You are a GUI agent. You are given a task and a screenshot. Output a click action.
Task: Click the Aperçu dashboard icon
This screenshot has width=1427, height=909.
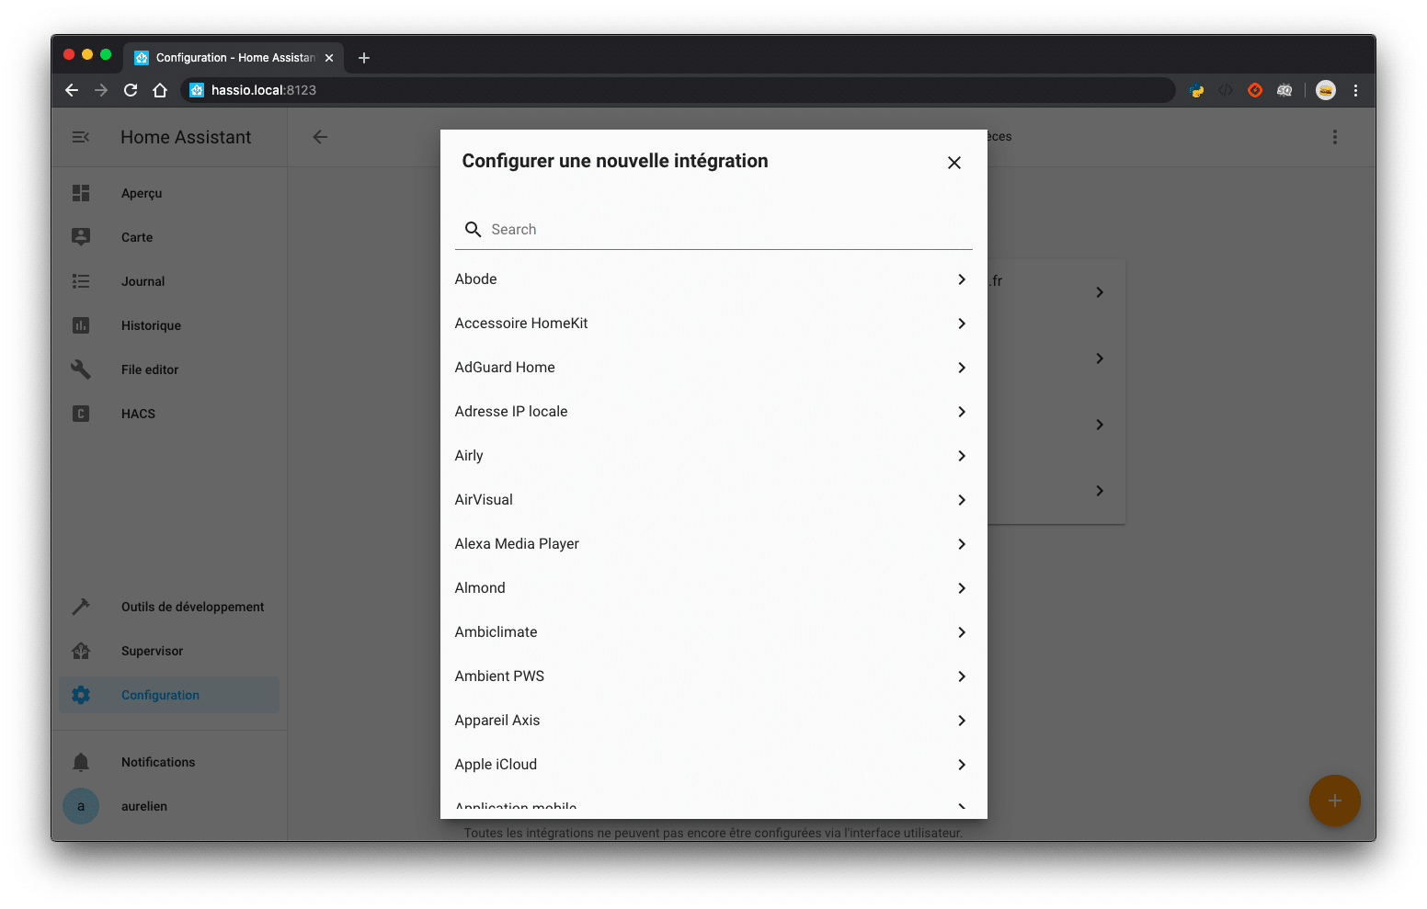[x=81, y=193]
